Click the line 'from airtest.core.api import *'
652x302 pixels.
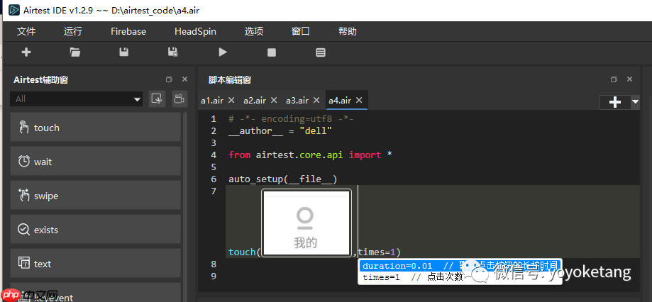(310, 155)
